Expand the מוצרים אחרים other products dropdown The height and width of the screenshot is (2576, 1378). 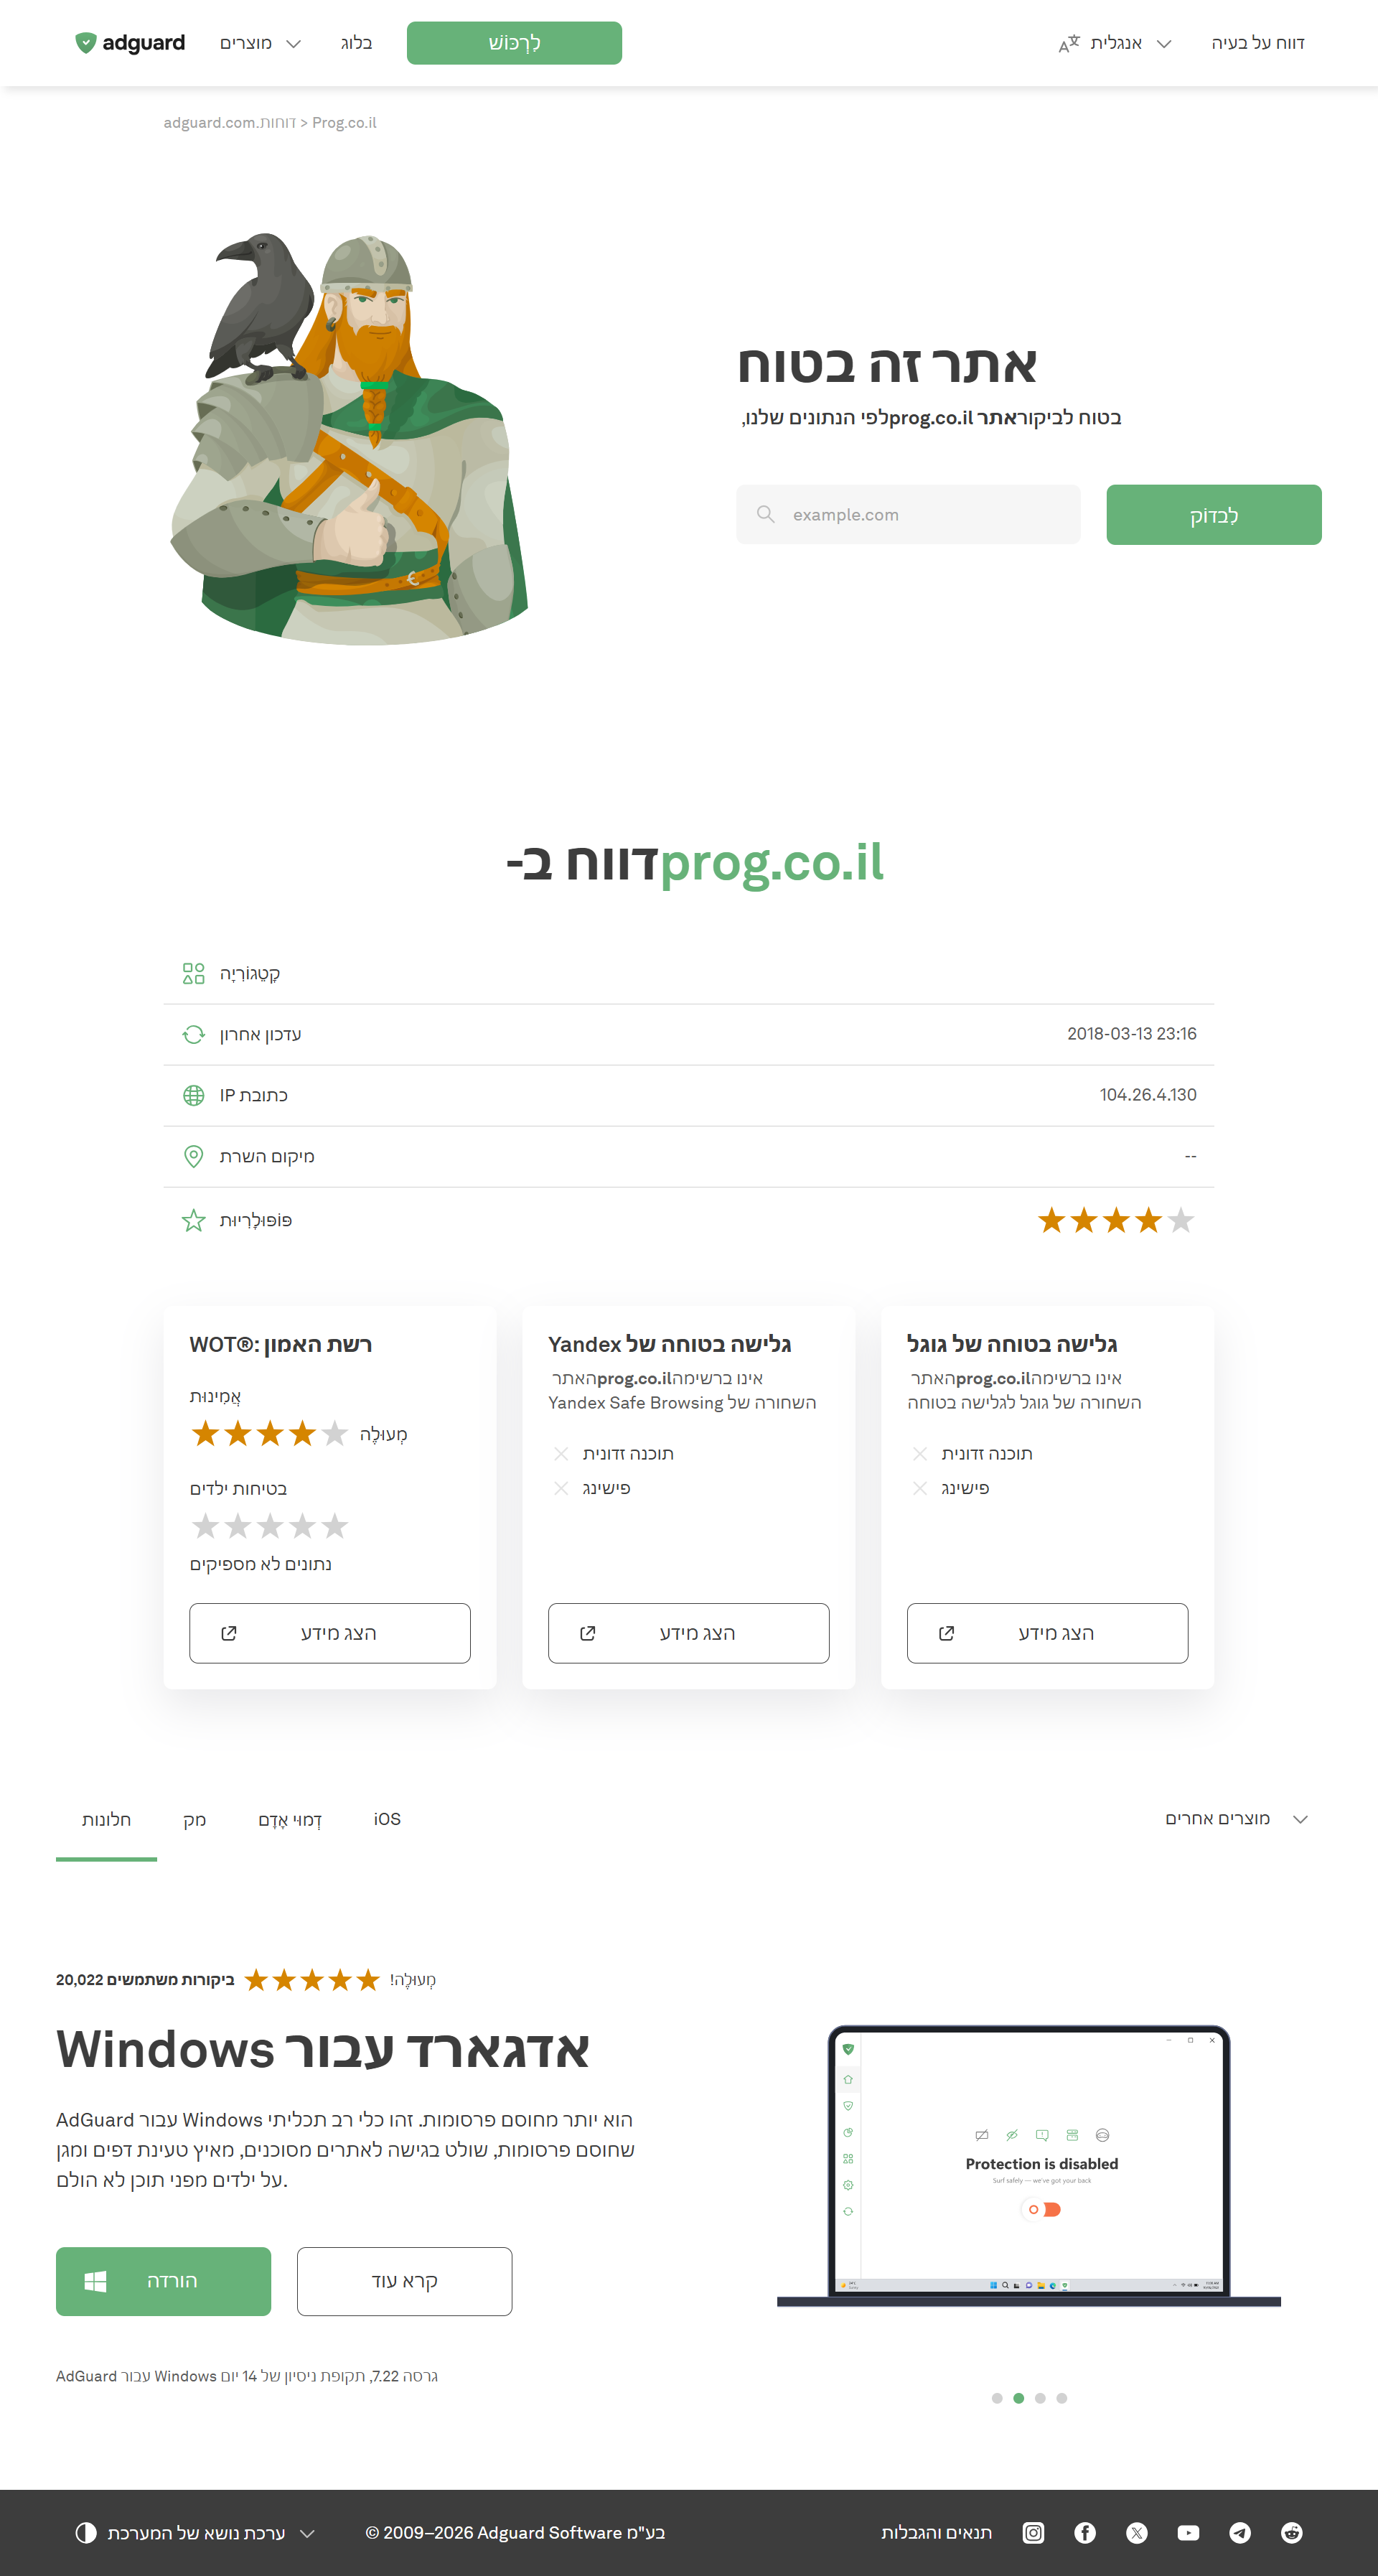click(1237, 1819)
